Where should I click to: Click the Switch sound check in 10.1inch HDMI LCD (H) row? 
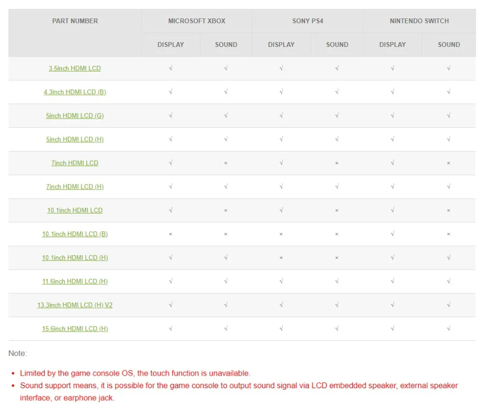[x=449, y=258]
